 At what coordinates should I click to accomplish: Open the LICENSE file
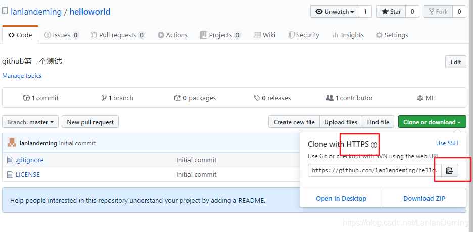click(28, 175)
